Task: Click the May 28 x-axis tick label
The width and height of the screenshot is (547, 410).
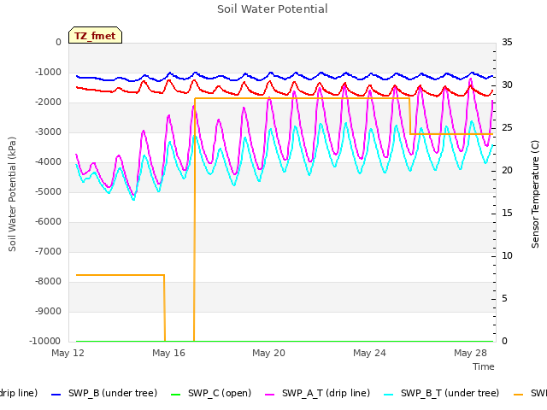Action: 470,353
